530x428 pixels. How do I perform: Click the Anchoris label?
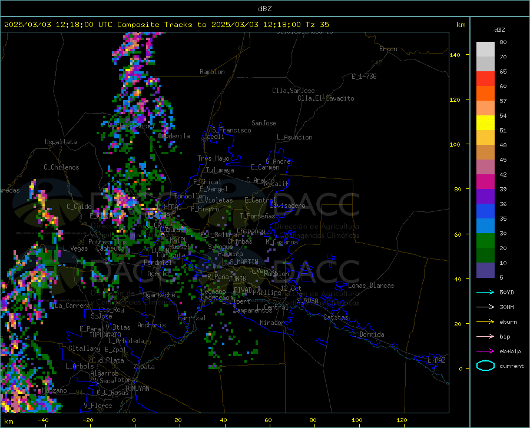pyautogui.click(x=151, y=325)
